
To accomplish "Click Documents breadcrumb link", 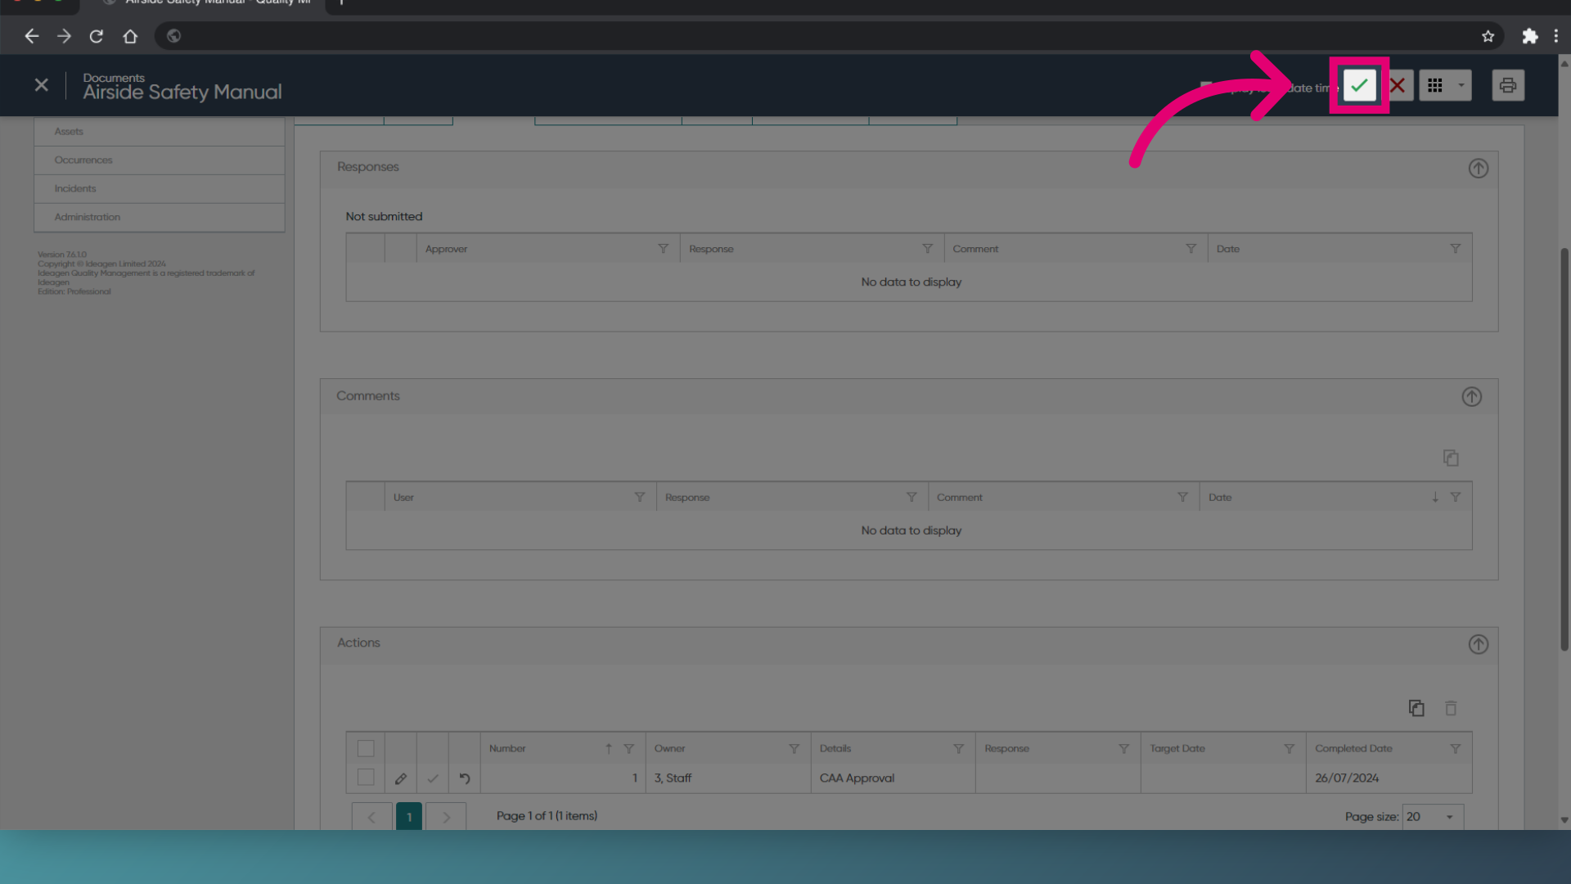I will click(114, 78).
